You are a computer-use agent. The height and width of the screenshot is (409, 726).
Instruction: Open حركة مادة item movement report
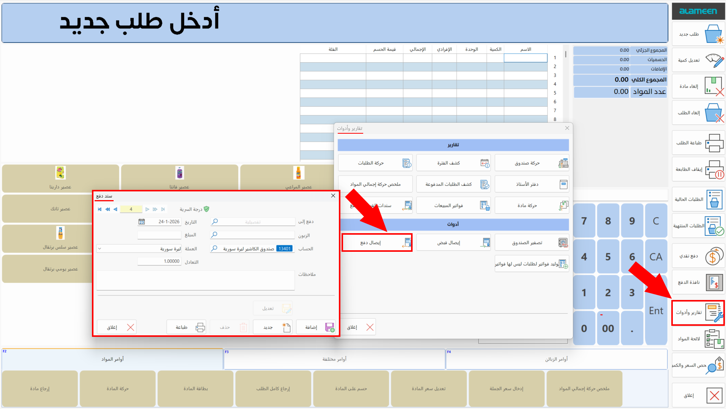(531, 206)
